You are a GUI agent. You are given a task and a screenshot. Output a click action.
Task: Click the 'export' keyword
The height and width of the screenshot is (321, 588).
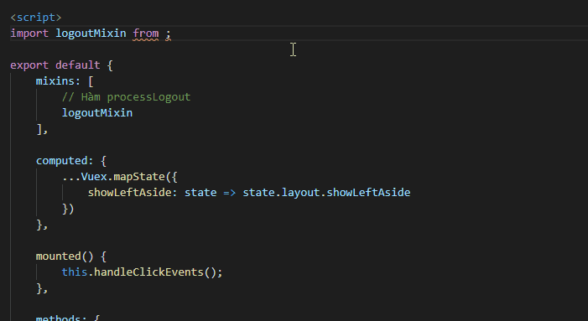[29, 65]
